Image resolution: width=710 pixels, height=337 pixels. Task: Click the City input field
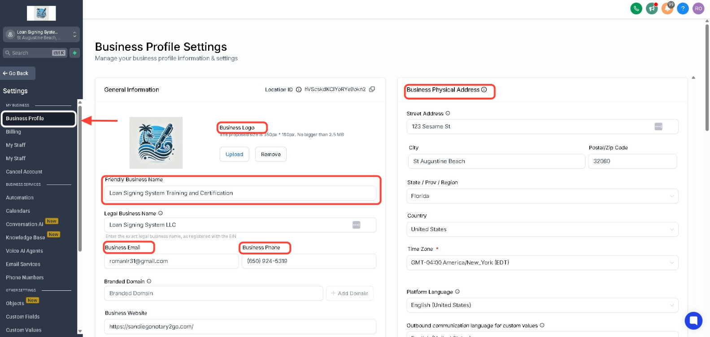point(497,162)
